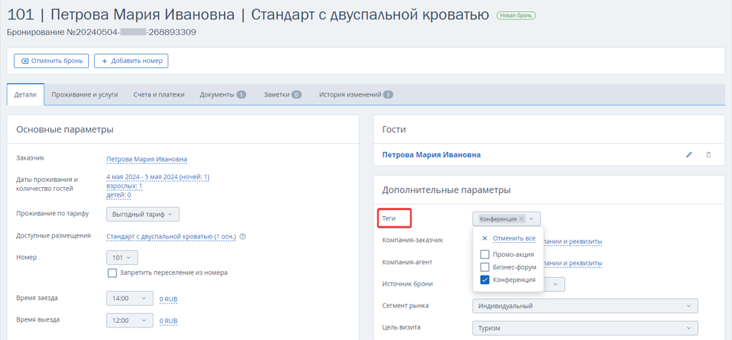
Task: Click the Основные параметры heading
Action: pos(65,129)
